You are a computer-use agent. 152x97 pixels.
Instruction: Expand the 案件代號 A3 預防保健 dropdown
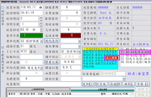42,41
